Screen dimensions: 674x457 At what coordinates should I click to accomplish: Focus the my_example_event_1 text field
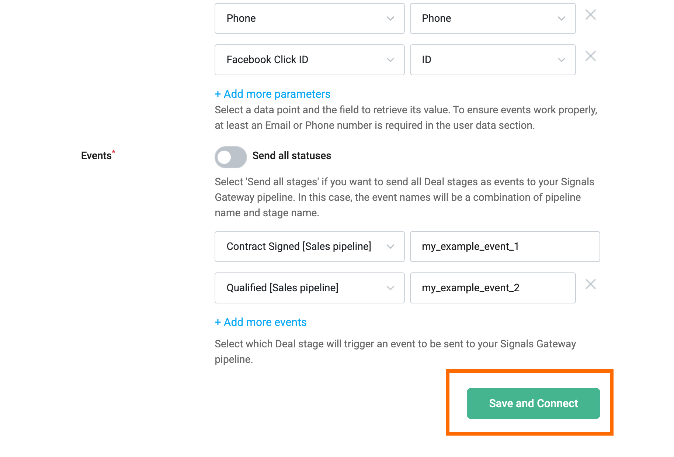coord(505,247)
